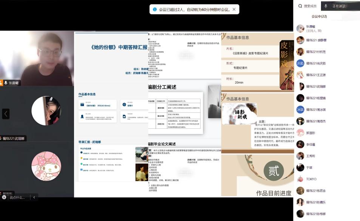Select the 王秀雨 participant entry
Image resolution: width=360 pixels, height=221 pixels.
coord(311,155)
